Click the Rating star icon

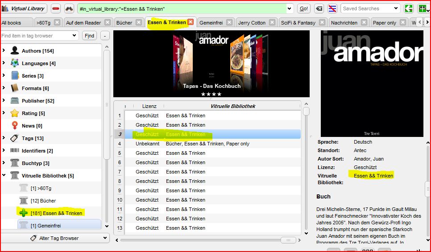[15, 113]
